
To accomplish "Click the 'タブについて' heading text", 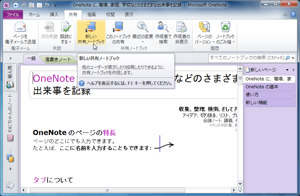I will (x=53, y=180).
